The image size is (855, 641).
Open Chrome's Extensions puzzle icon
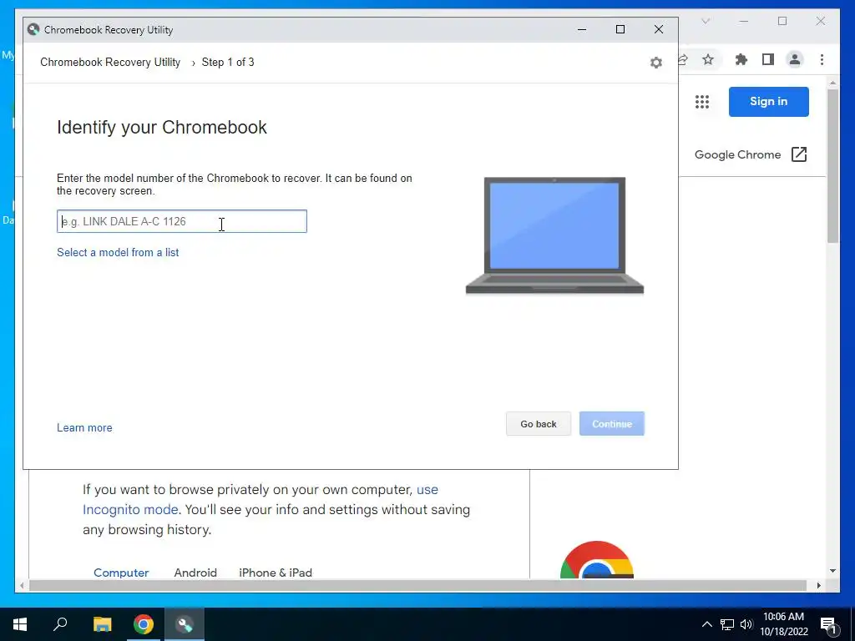coord(741,59)
